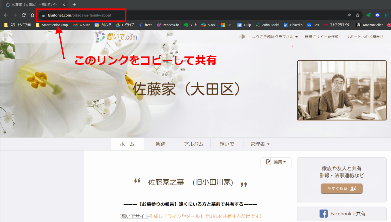Screen dimensions: 391x222
Task: Open zendesk.hc bookmark
Action: pos(168,25)
